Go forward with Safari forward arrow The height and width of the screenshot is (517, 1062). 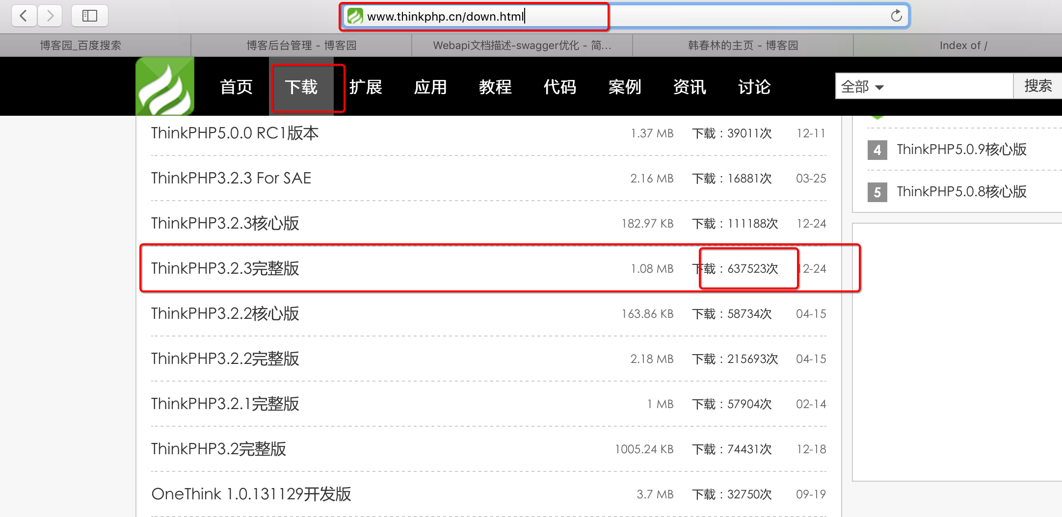50,16
